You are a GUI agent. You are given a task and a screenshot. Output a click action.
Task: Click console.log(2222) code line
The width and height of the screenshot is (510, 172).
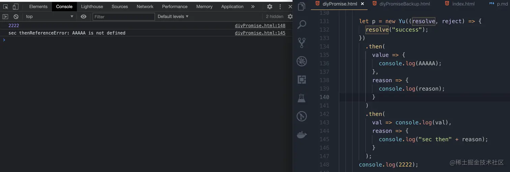(x=389, y=165)
